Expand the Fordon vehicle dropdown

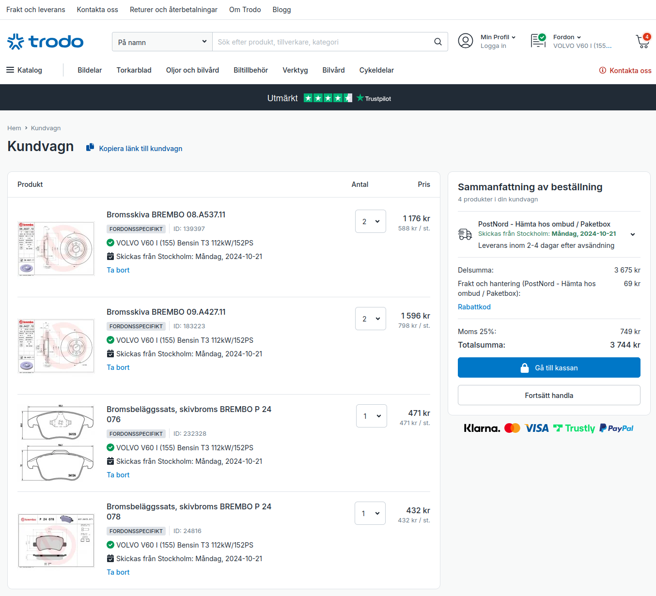coord(567,37)
